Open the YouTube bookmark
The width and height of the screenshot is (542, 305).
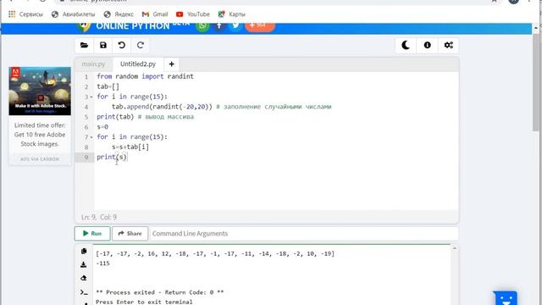pyautogui.click(x=193, y=14)
